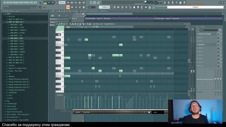Toggle Ozone 8 slot mix knob
The image size is (226, 127).
tap(218, 45)
